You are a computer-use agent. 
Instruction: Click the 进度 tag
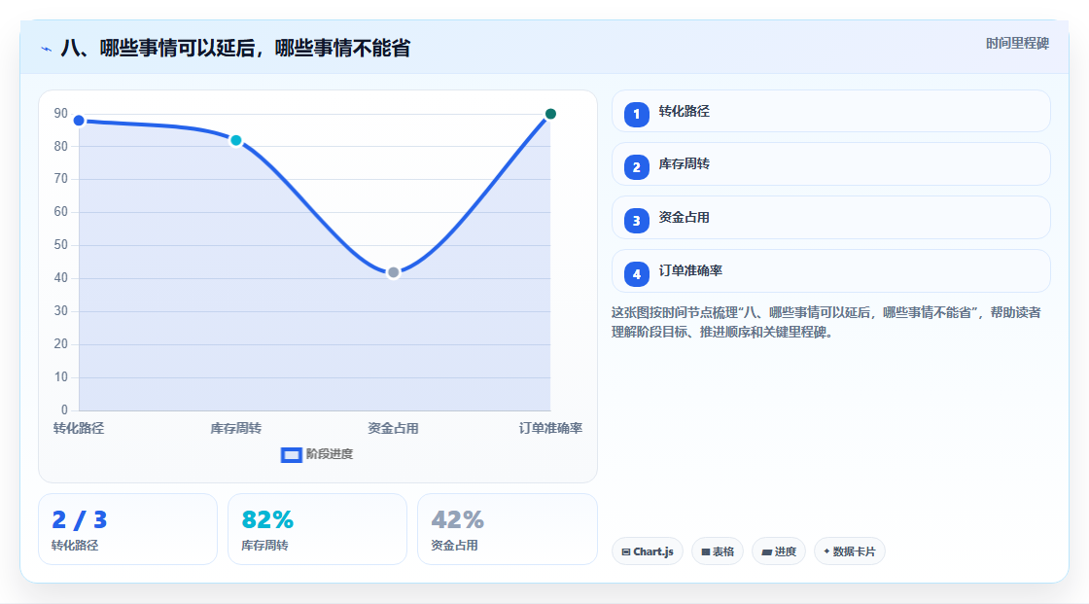779,551
